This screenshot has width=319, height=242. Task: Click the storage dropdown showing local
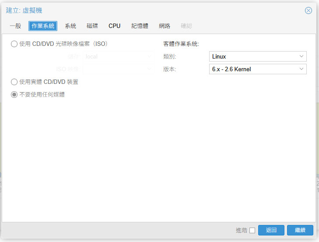click(118, 56)
